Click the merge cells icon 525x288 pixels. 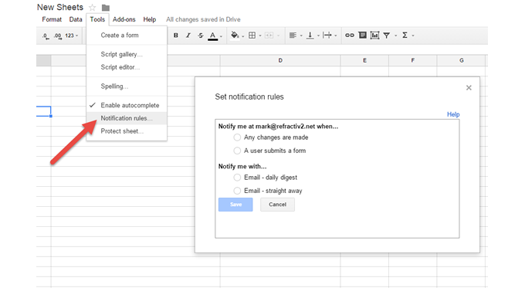coord(269,36)
